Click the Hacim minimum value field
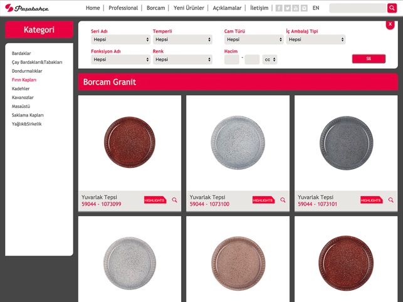The width and height of the screenshot is (403, 302). point(232,60)
